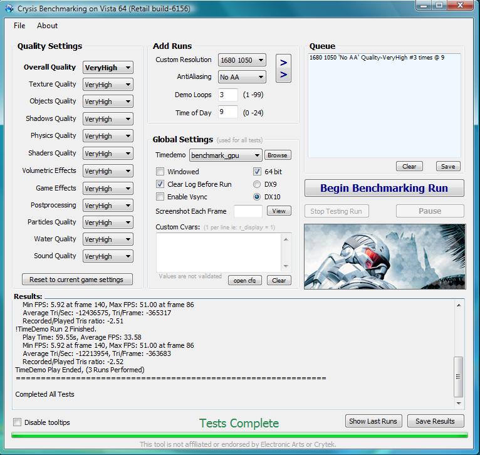This screenshot has width=480, height=455.
Task: Click Clear below Custom Cvars
Action: point(279,280)
